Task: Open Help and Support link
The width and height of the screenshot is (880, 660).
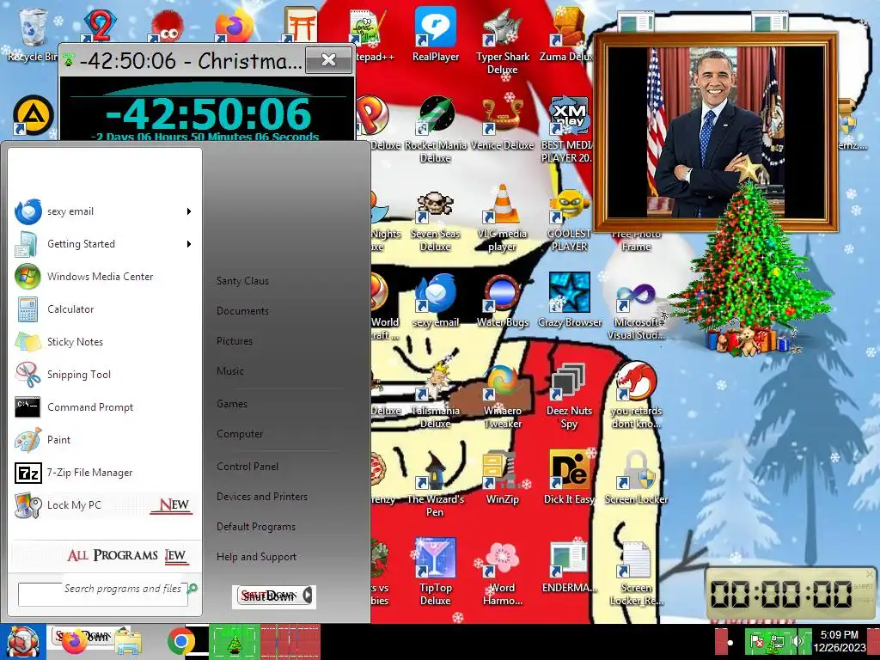Action: tap(256, 557)
